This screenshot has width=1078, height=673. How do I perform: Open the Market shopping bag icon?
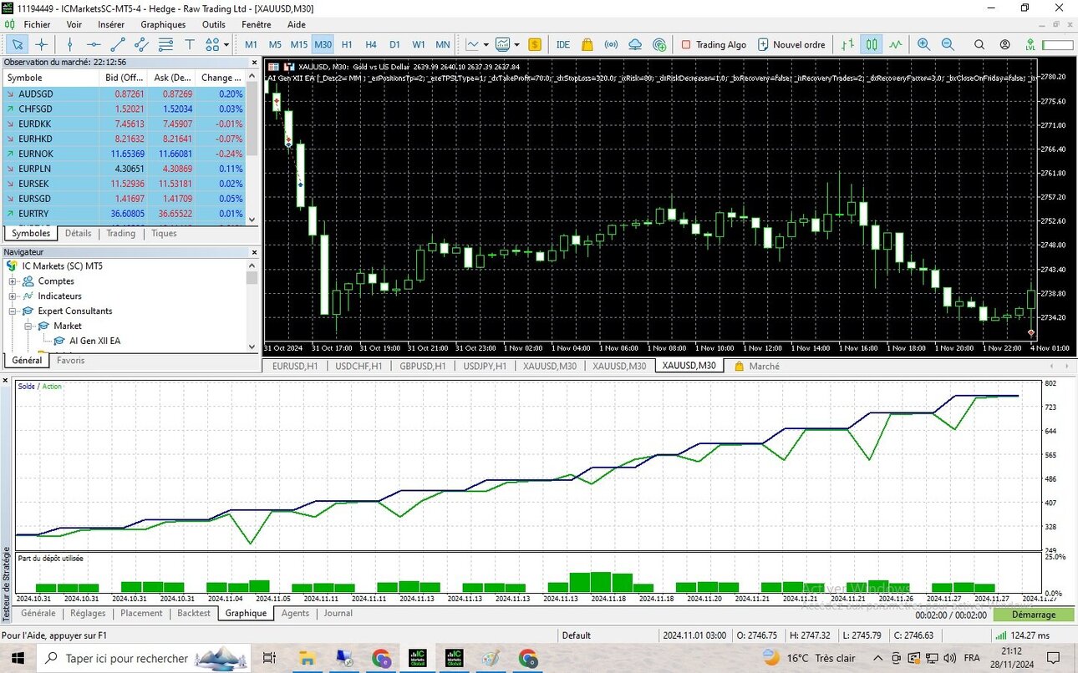(587, 44)
